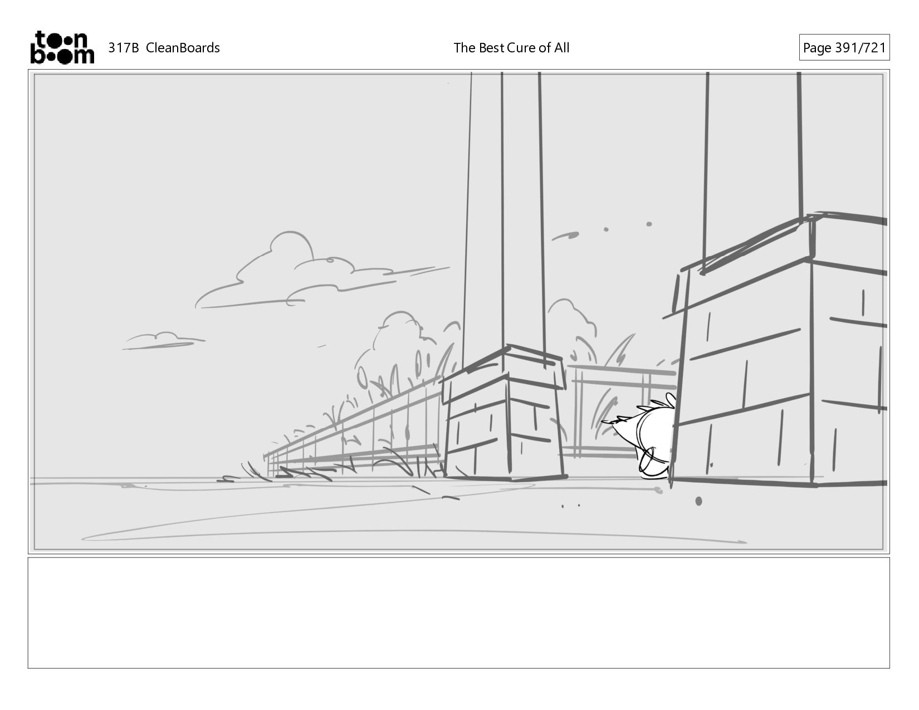This screenshot has height=710, width=919.
Task: Click the 'Page 391/721' page number box
Action: coord(844,48)
